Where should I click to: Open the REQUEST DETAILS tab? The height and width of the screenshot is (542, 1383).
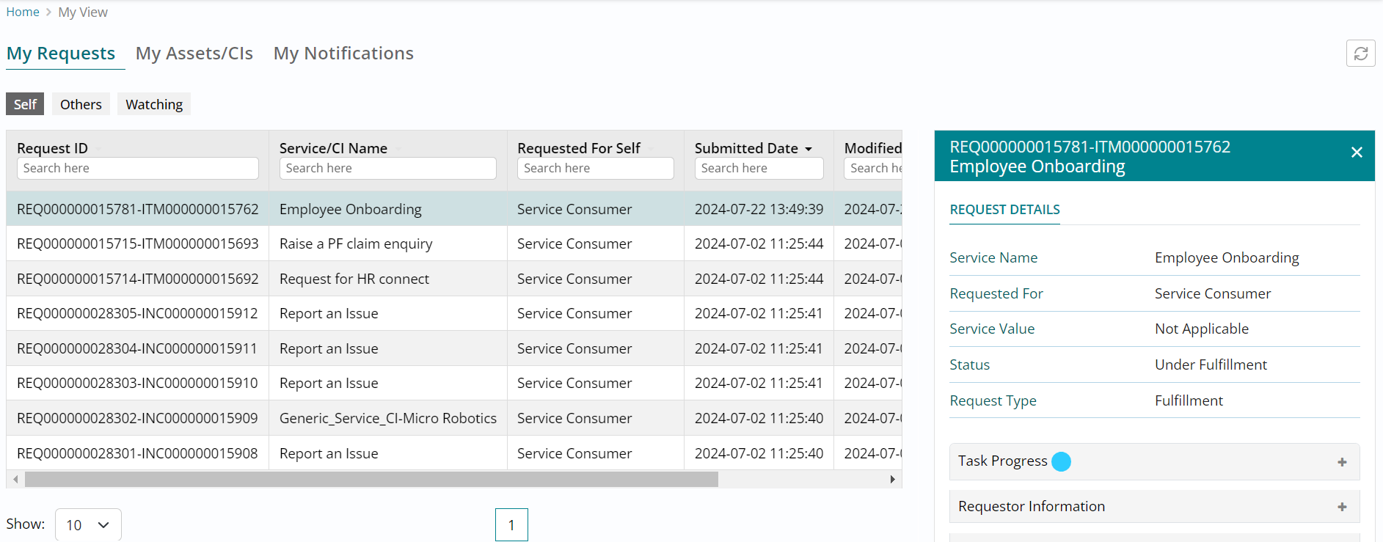coord(1004,210)
